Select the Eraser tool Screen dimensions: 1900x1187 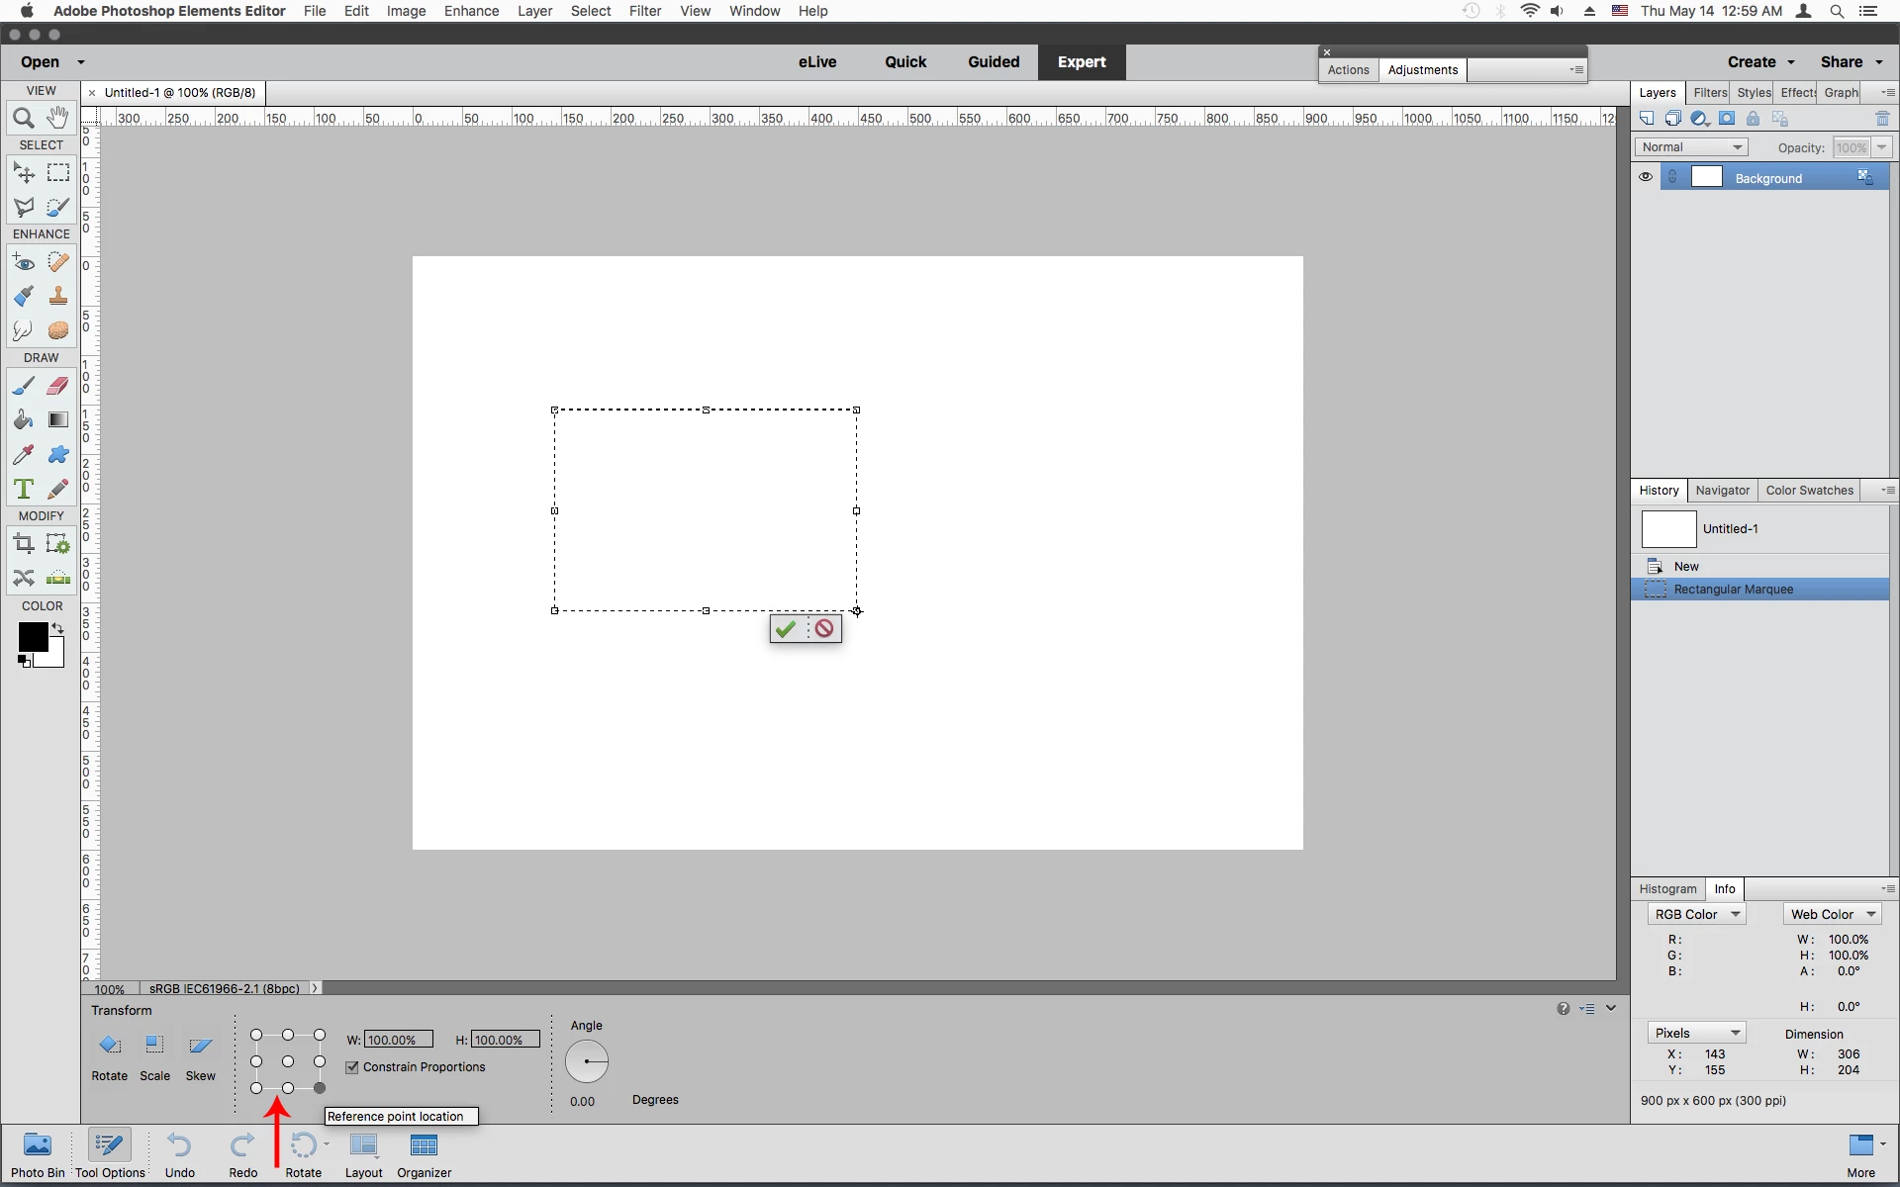click(x=58, y=386)
